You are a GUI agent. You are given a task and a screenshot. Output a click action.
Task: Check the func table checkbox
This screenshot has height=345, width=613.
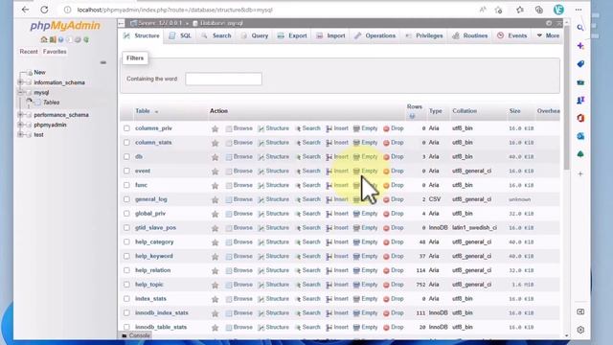point(126,185)
